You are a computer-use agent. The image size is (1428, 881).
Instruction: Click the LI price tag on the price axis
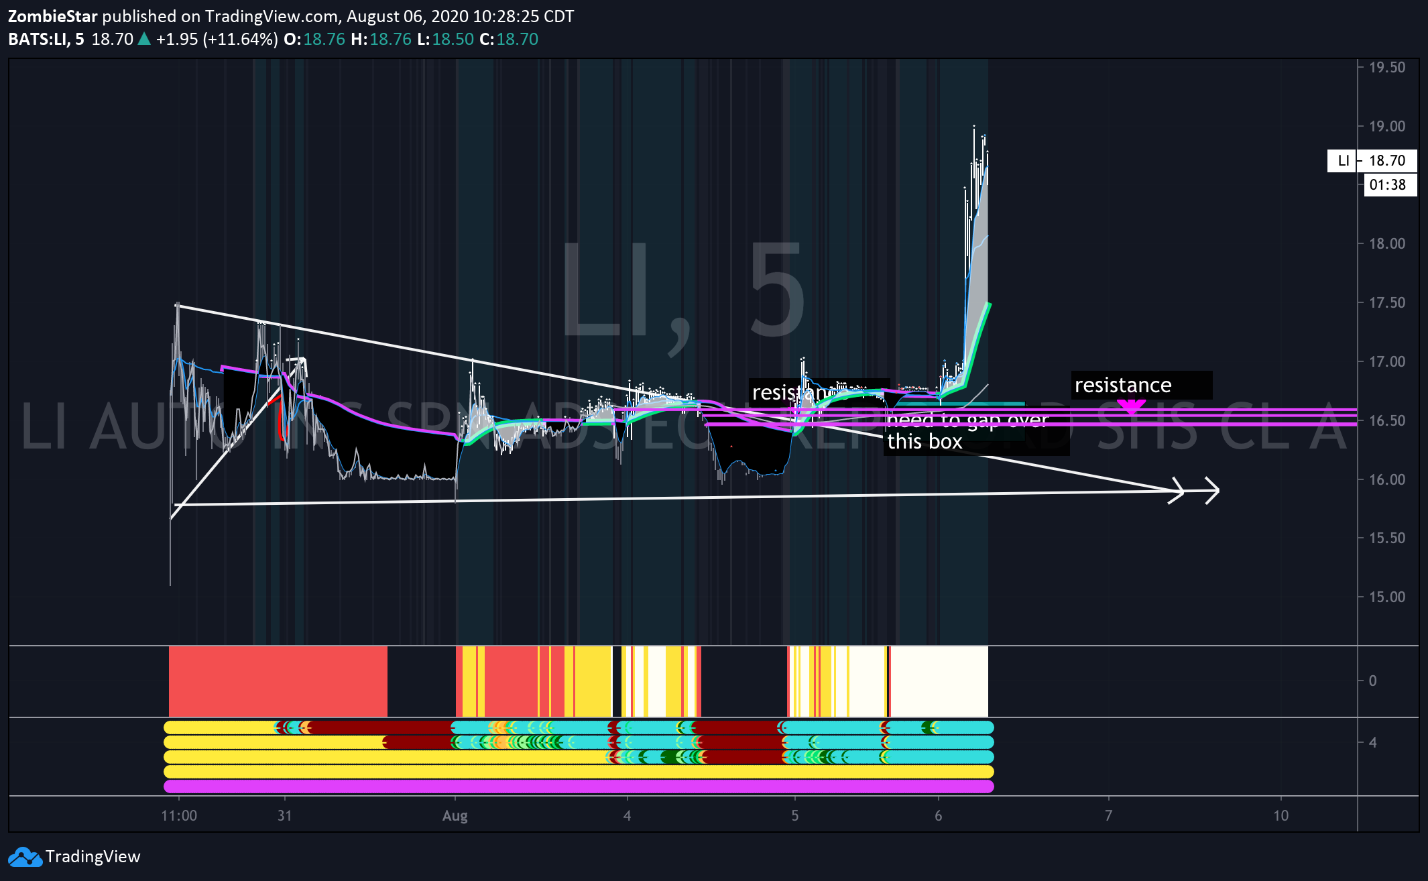pos(1343,161)
